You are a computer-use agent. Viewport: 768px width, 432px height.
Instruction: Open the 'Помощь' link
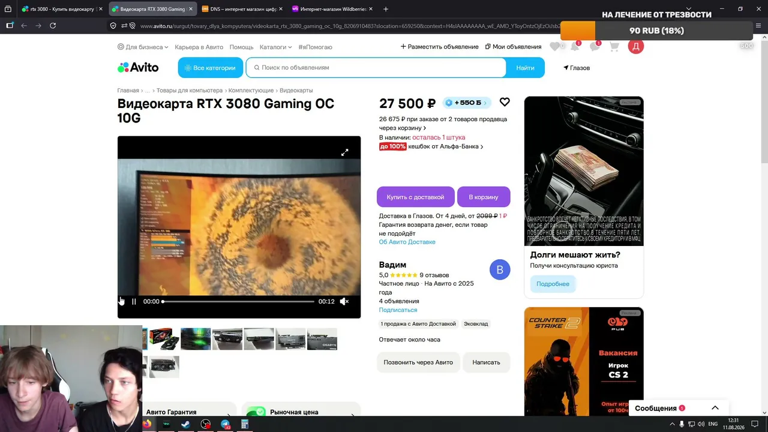pyautogui.click(x=241, y=47)
